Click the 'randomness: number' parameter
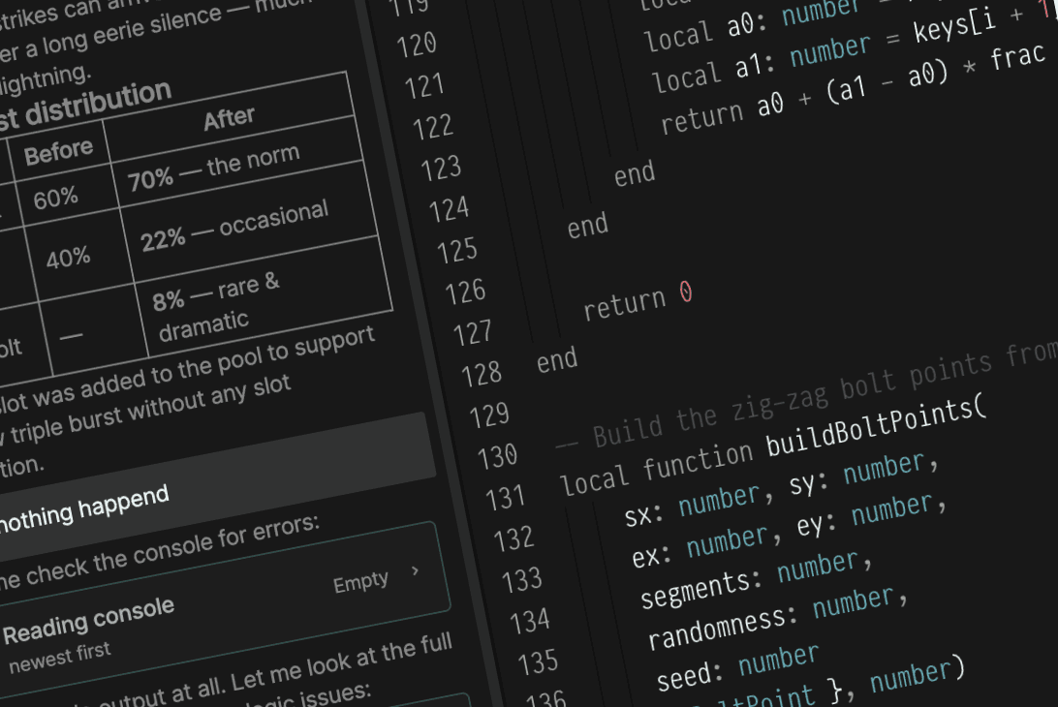Viewport: 1058px width, 707px height. coord(770,619)
